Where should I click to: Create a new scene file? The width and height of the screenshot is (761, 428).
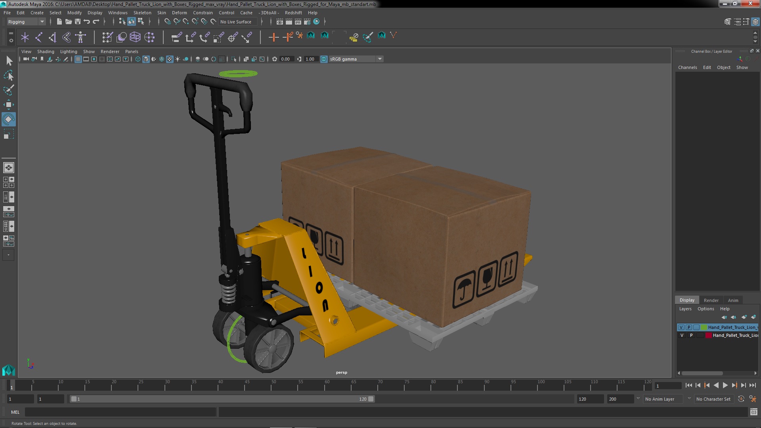pyautogui.click(x=59, y=22)
